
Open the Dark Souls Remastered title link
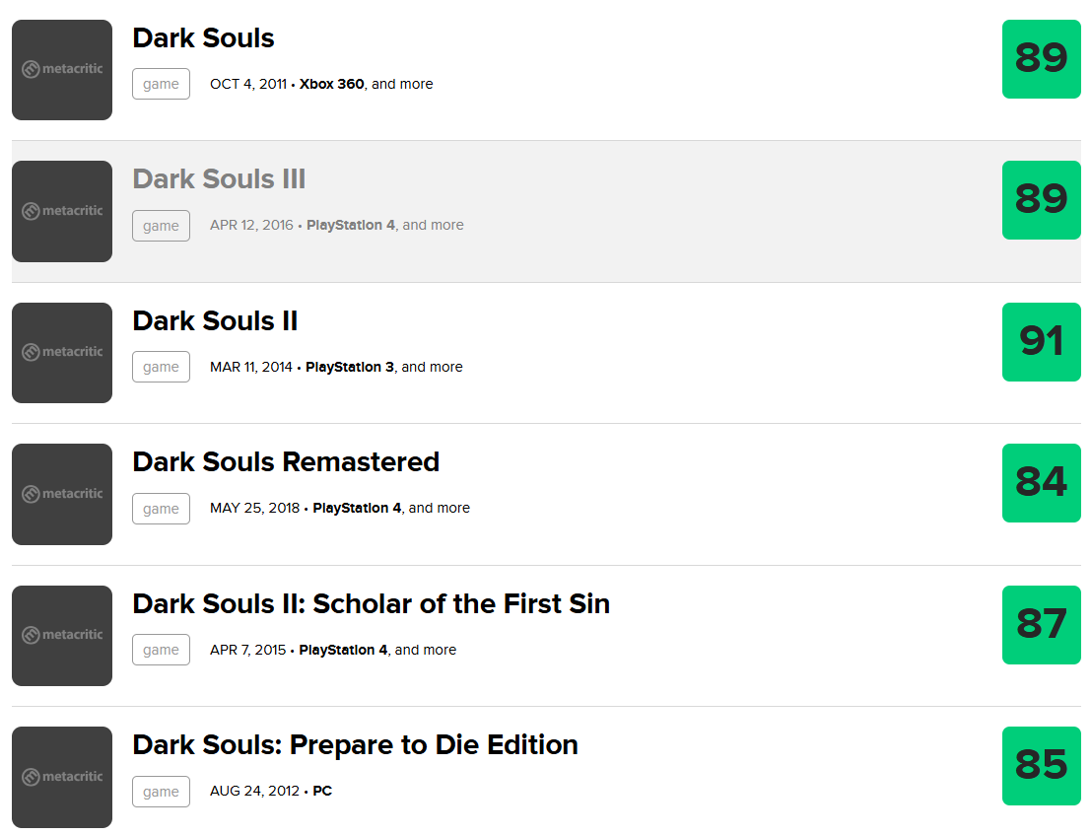click(286, 462)
